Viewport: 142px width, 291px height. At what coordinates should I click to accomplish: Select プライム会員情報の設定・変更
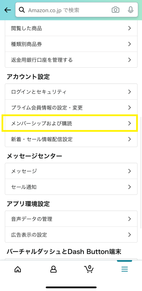pyautogui.click(x=71, y=108)
